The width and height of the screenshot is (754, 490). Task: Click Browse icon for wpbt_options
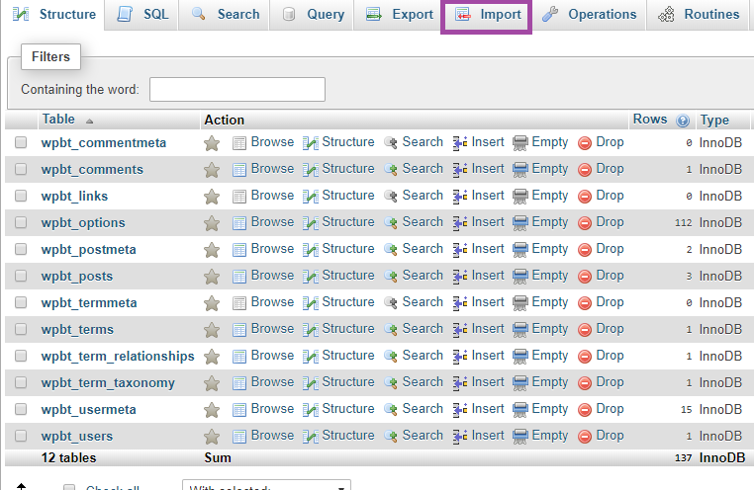click(x=239, y=223)
